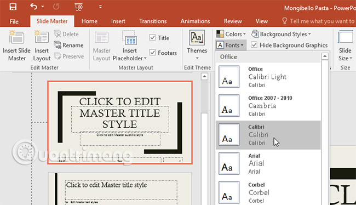Click the Background Styles paint icon
Screen dimensions: 356x205
pos(255,34)
